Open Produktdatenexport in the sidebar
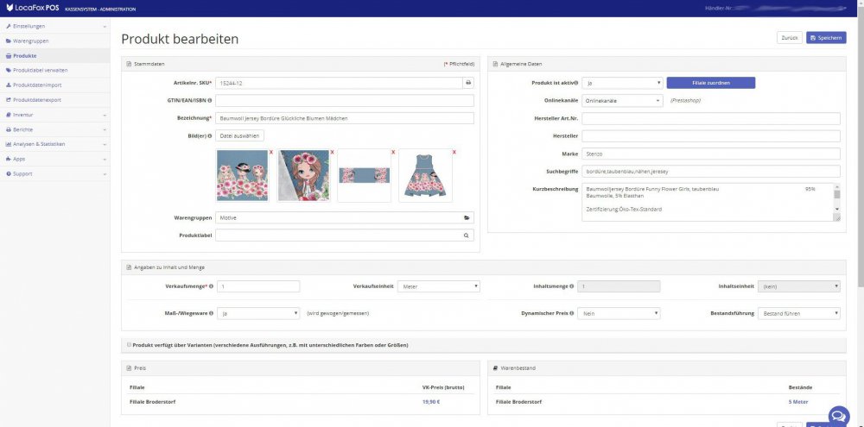864x427 pixels. click(x=55, y=100)
